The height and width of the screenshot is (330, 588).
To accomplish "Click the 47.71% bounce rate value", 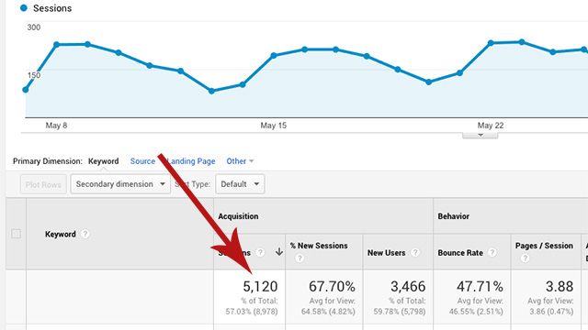I will click(480, 287).
